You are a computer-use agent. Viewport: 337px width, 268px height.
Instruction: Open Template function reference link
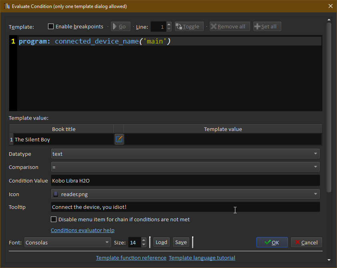click(131, 258)
